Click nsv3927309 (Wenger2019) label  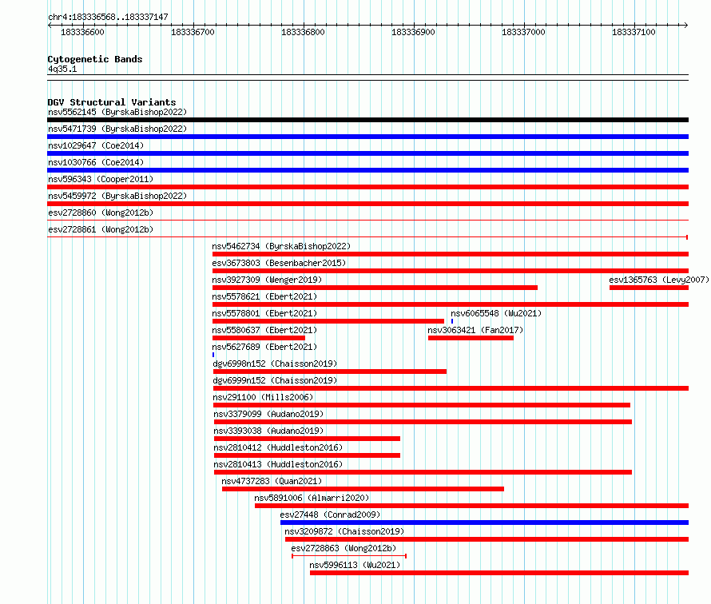tap(267, 280)
